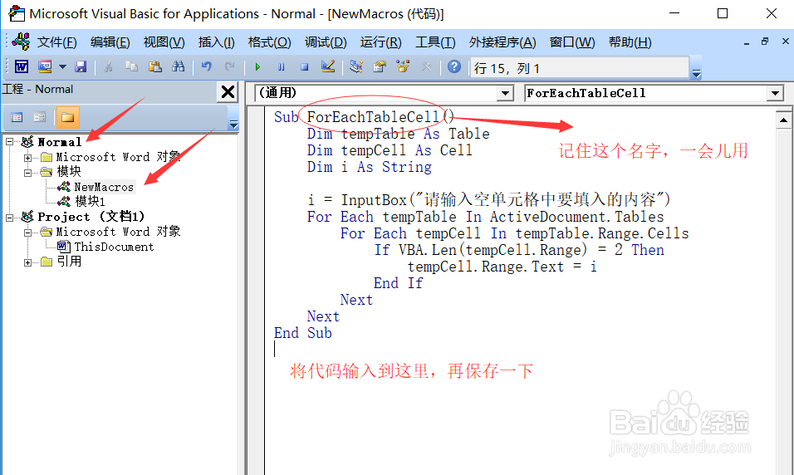Open the (通用) object dropdown

pos(505,93)
